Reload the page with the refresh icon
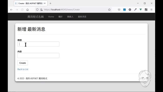The width and height of the screenshot is (163, 92). coord(22,10)
